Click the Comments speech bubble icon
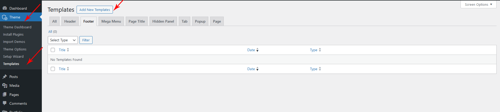Viewport: 500px width, 112px height. [5, 103]
